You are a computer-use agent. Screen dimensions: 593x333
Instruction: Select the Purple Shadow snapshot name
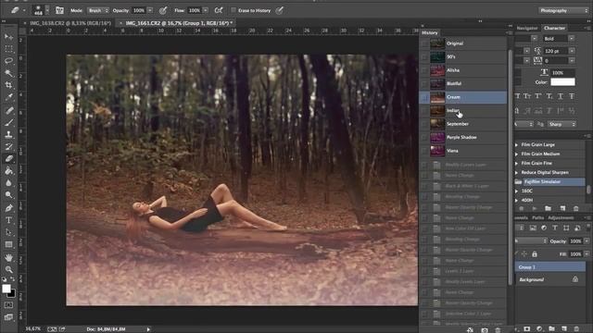pos(461,138)
